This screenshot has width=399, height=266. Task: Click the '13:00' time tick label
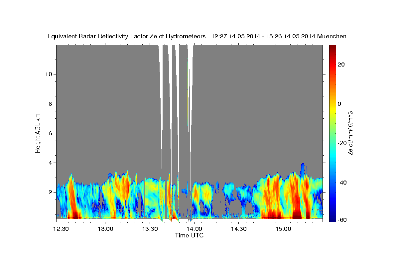point(105,229)
